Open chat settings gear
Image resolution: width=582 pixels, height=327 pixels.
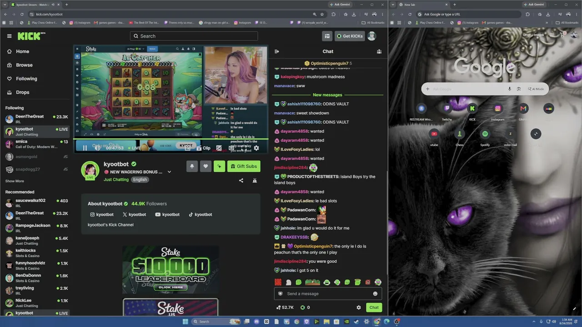pos(359,307)
